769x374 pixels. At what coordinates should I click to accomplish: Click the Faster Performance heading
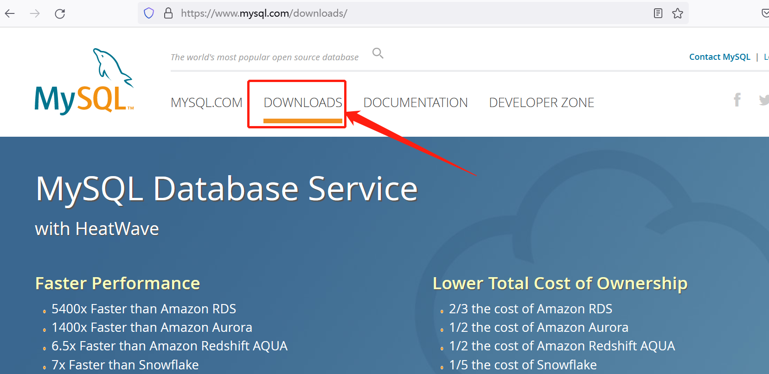pyautogui.click(x=117, y=283)
